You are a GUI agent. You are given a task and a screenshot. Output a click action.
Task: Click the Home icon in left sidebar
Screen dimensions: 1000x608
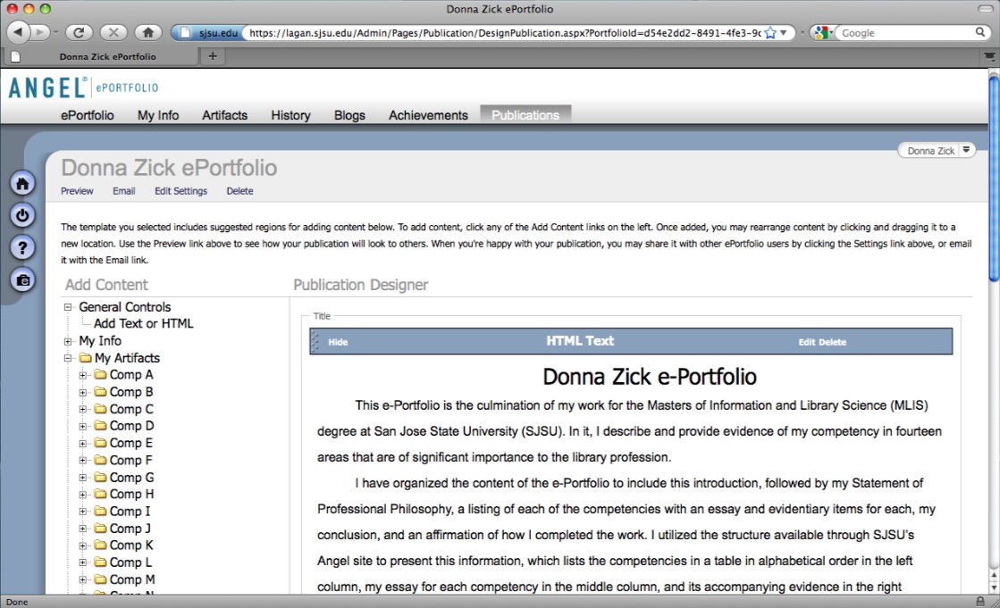point(22,183)
